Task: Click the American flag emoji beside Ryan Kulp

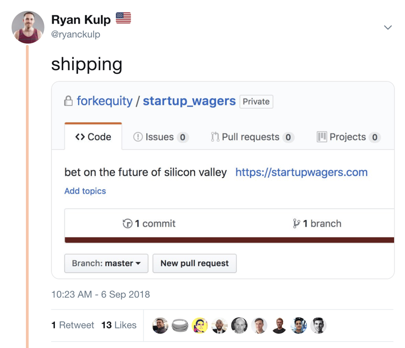Action: coord(123,17)
